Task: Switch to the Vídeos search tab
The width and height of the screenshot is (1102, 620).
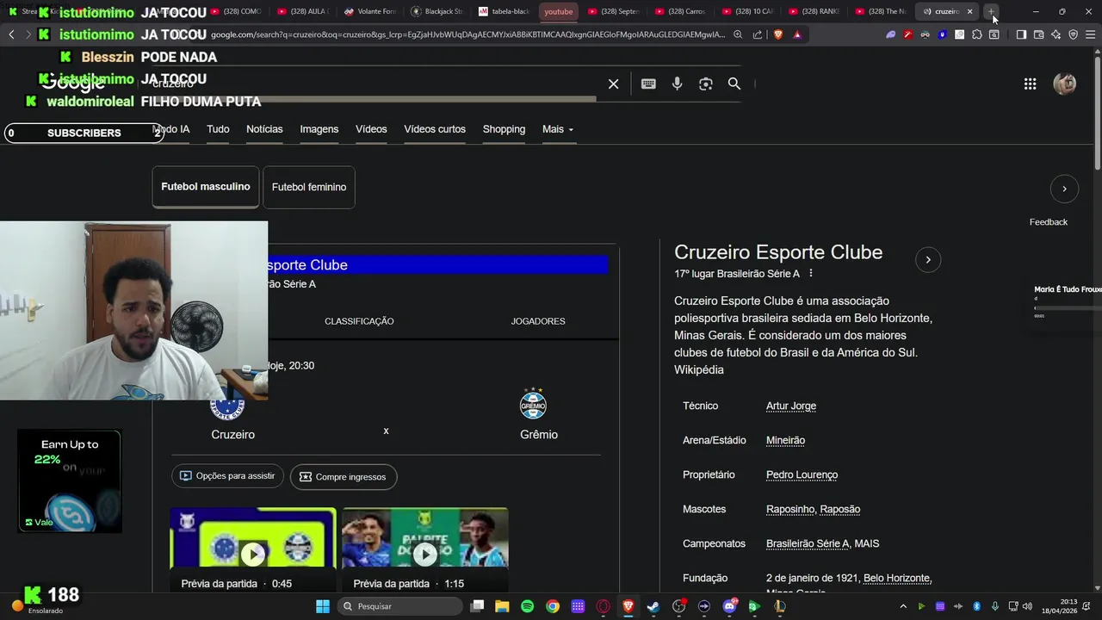Action: click(x=371, y=129)
